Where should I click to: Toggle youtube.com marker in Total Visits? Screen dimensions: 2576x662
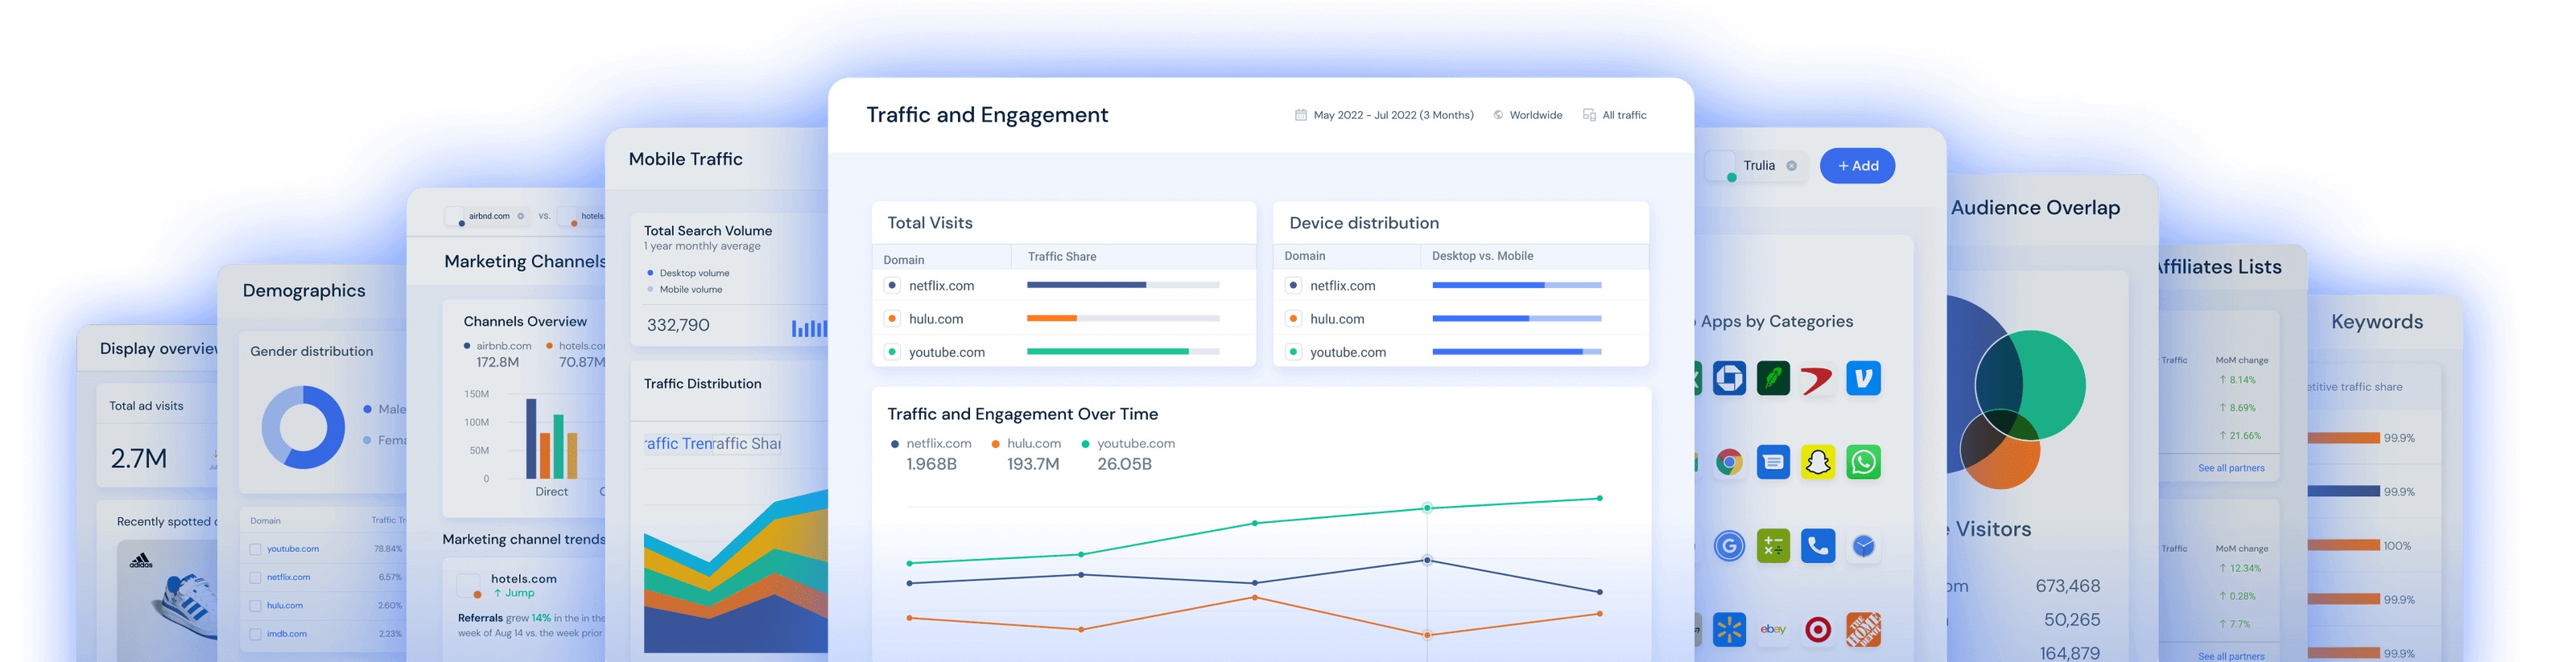[892, 352]
